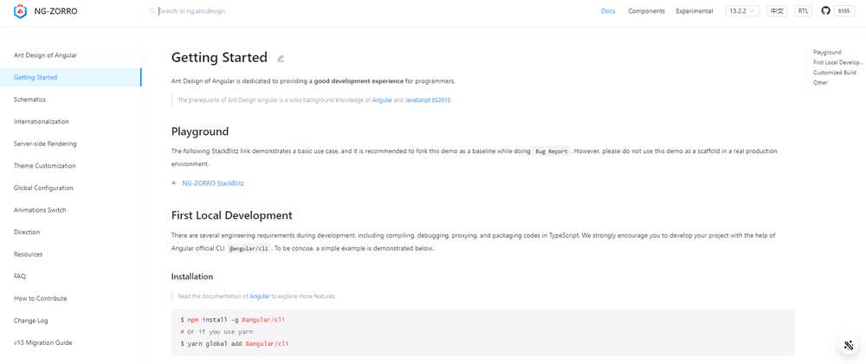
Task: Click the search magnifier icon
Action: click(152, 11)
